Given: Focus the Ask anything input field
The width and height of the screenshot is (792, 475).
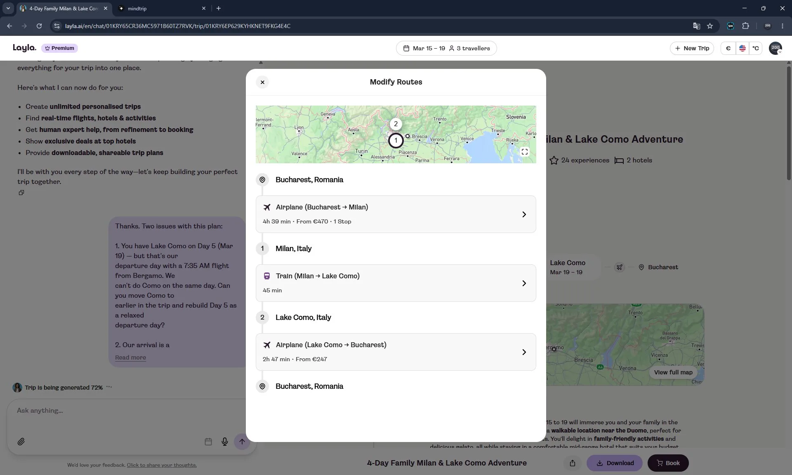Looking at the screenshot, I should tap(131, 411).
